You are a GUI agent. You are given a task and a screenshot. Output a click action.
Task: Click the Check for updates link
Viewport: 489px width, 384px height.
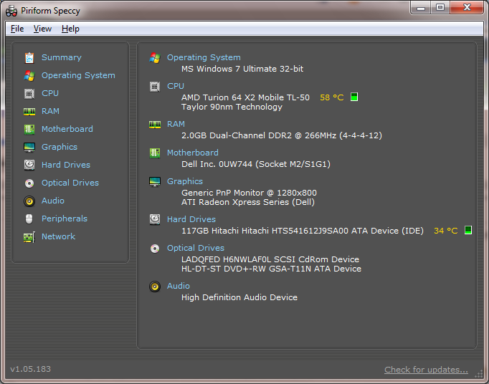coord(426,370)
